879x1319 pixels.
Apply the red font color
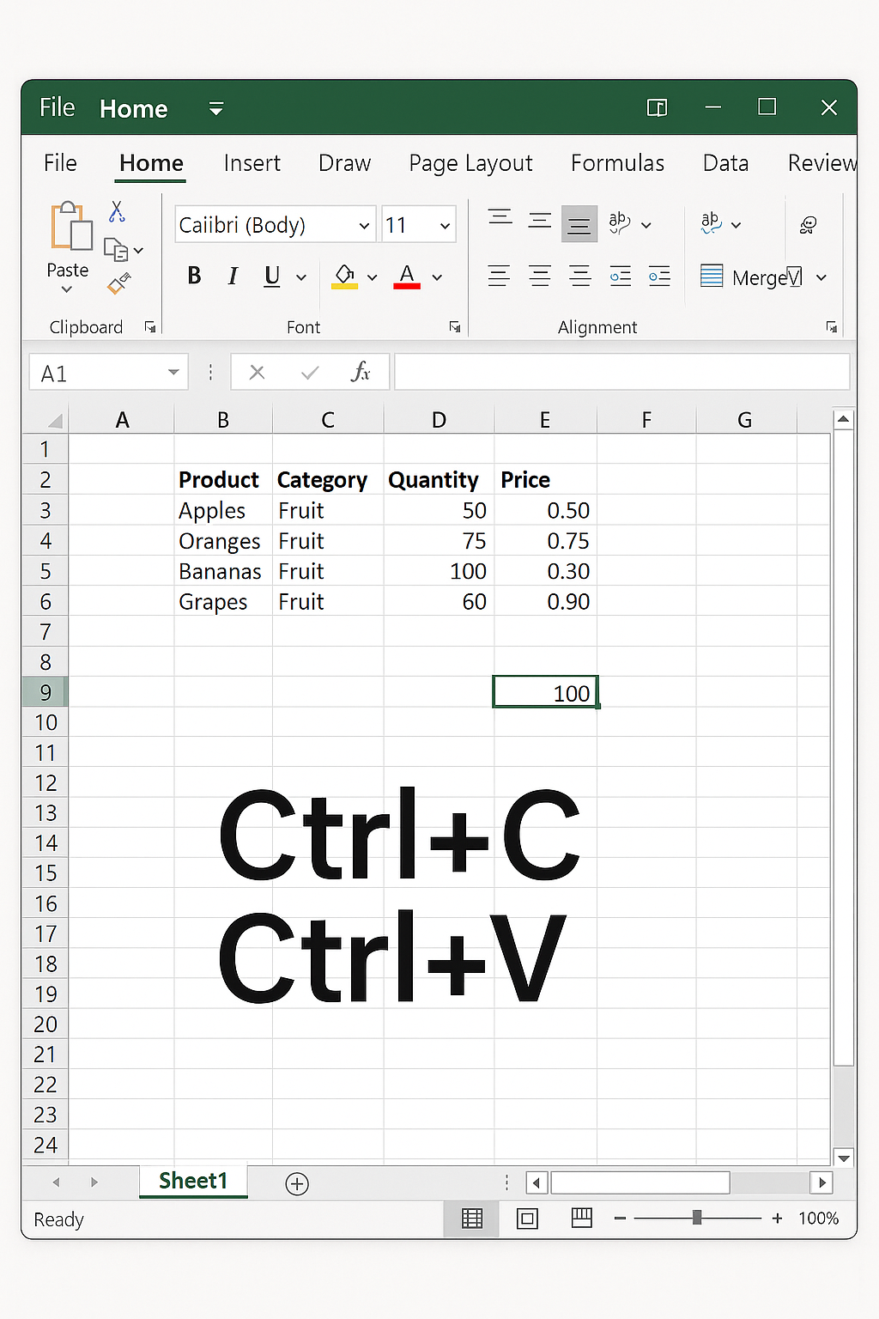(x=407, y=277)
